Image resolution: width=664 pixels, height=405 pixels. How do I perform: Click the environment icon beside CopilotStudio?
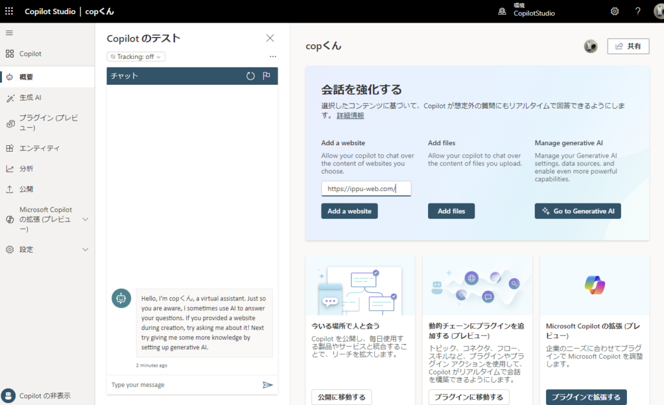[x=502, y=12]
